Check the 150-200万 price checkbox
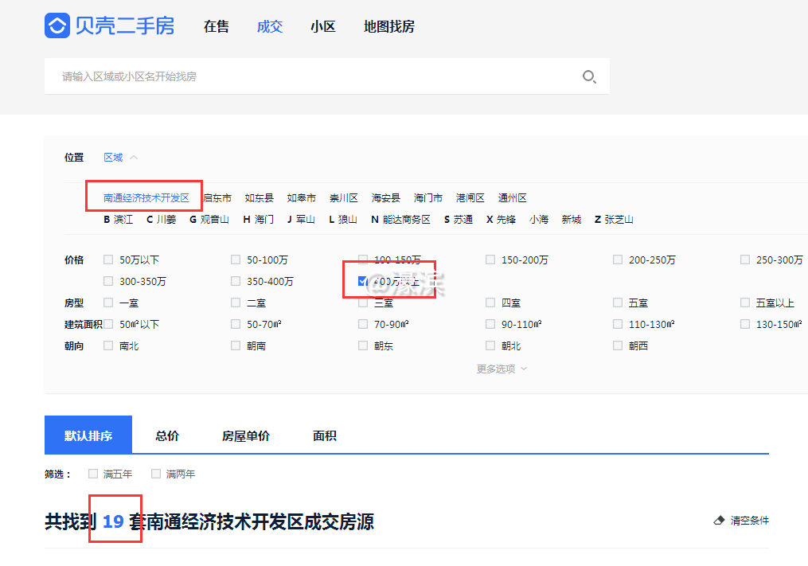Viewport: 808px width, 566px height. coord(490,260)
